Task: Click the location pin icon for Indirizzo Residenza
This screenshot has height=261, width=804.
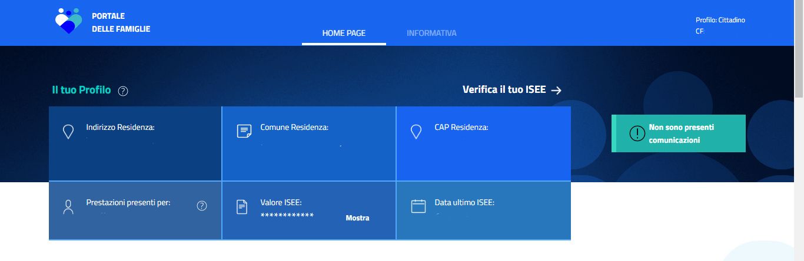Action: 68,132
